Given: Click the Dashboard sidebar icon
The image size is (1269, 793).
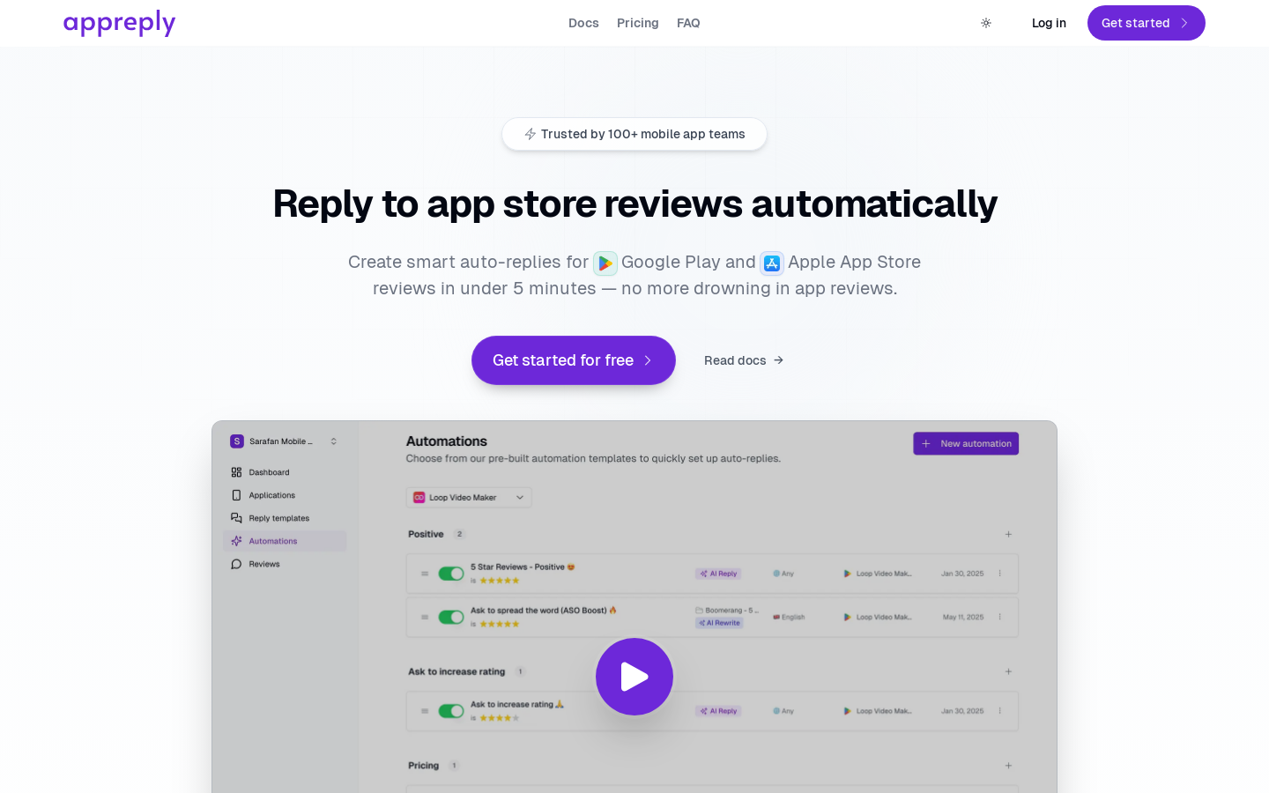Looking at the screenshot, I should click(x=236, y=472).
